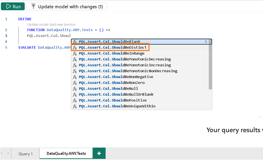Choose ShouldBeNonNegative suggestion
Viewport: 263px width, 160px height.
click(140, 77)
